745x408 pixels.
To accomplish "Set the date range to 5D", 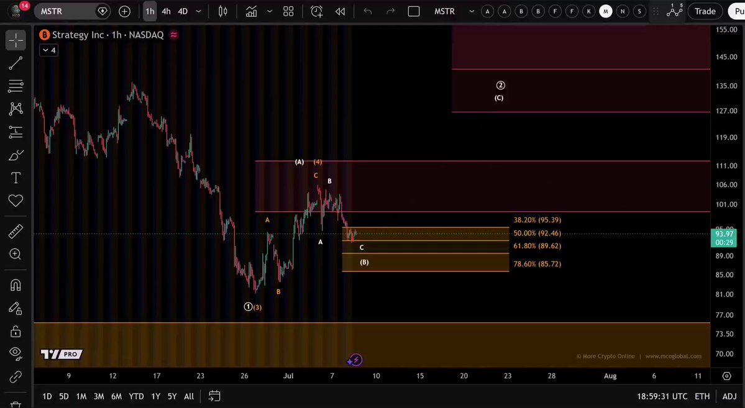I will tap(63, 396).
